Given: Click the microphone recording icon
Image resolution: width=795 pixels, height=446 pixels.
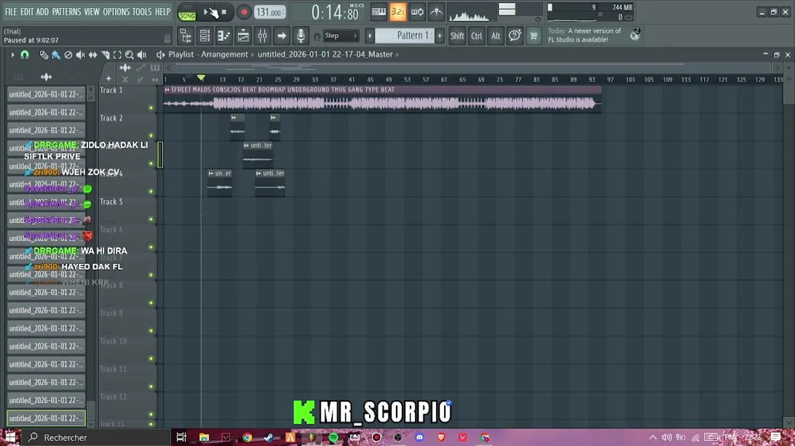Looking at the screenshot, I should point(301,36).
